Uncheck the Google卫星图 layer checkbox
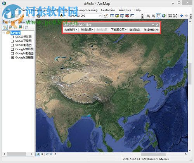The height and width of the screenshot is (163, 194). (x=12, y=58)
